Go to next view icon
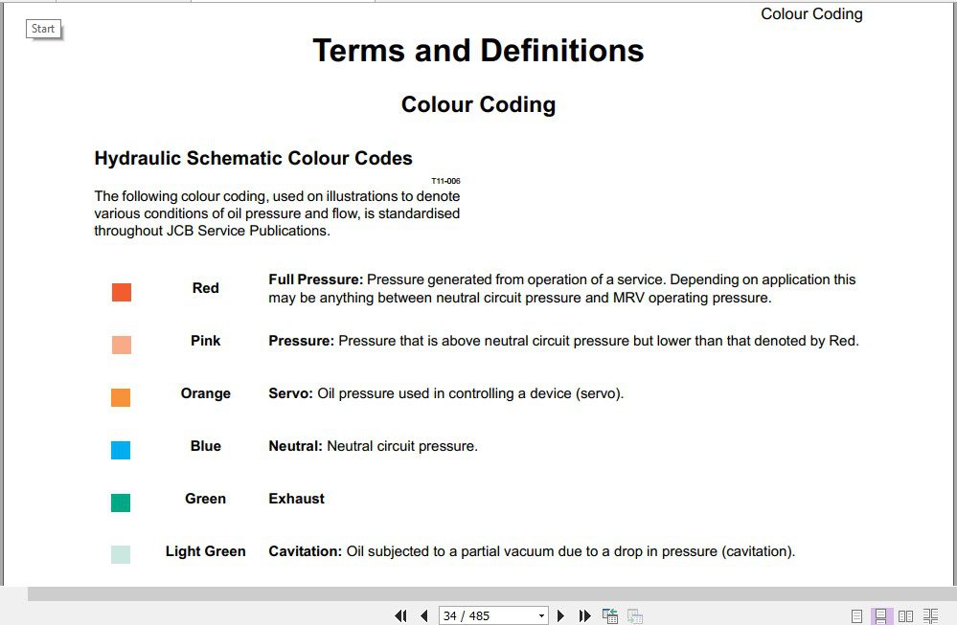The width and height of the screenshot is (957, 625). pyautogui.click(x=635, y=615)
